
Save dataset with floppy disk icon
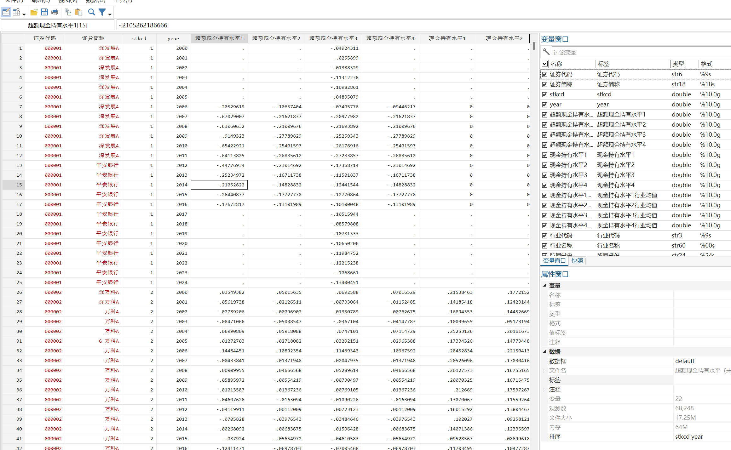click(44, 12)
